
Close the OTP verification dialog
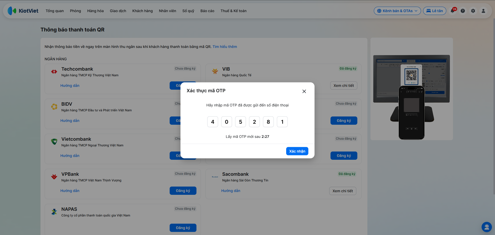click(304, 91)
